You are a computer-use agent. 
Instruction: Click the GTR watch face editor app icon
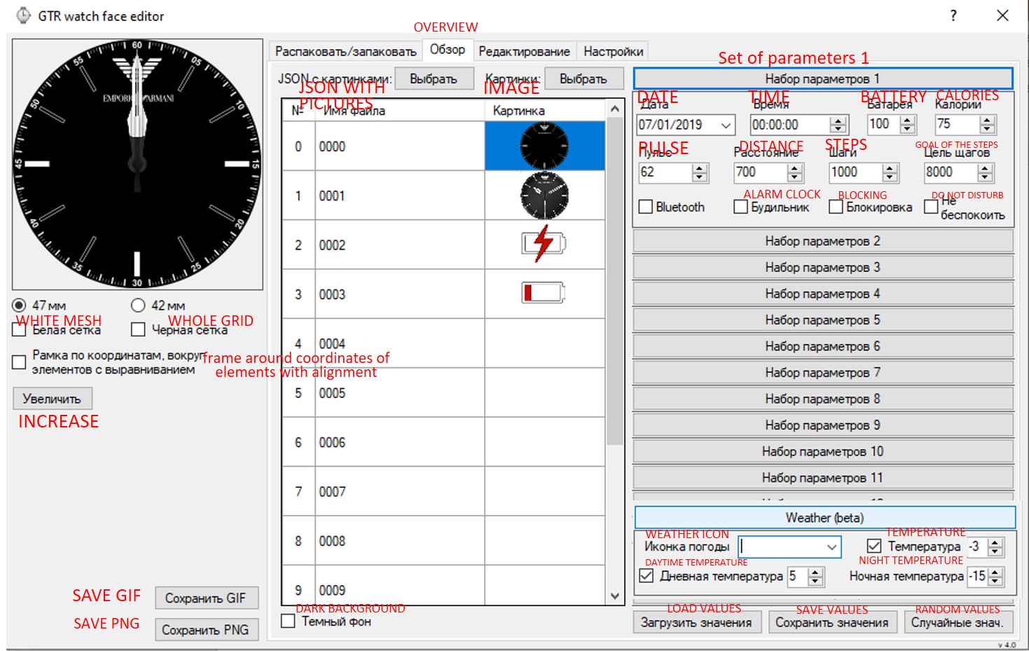click(23, 15)
